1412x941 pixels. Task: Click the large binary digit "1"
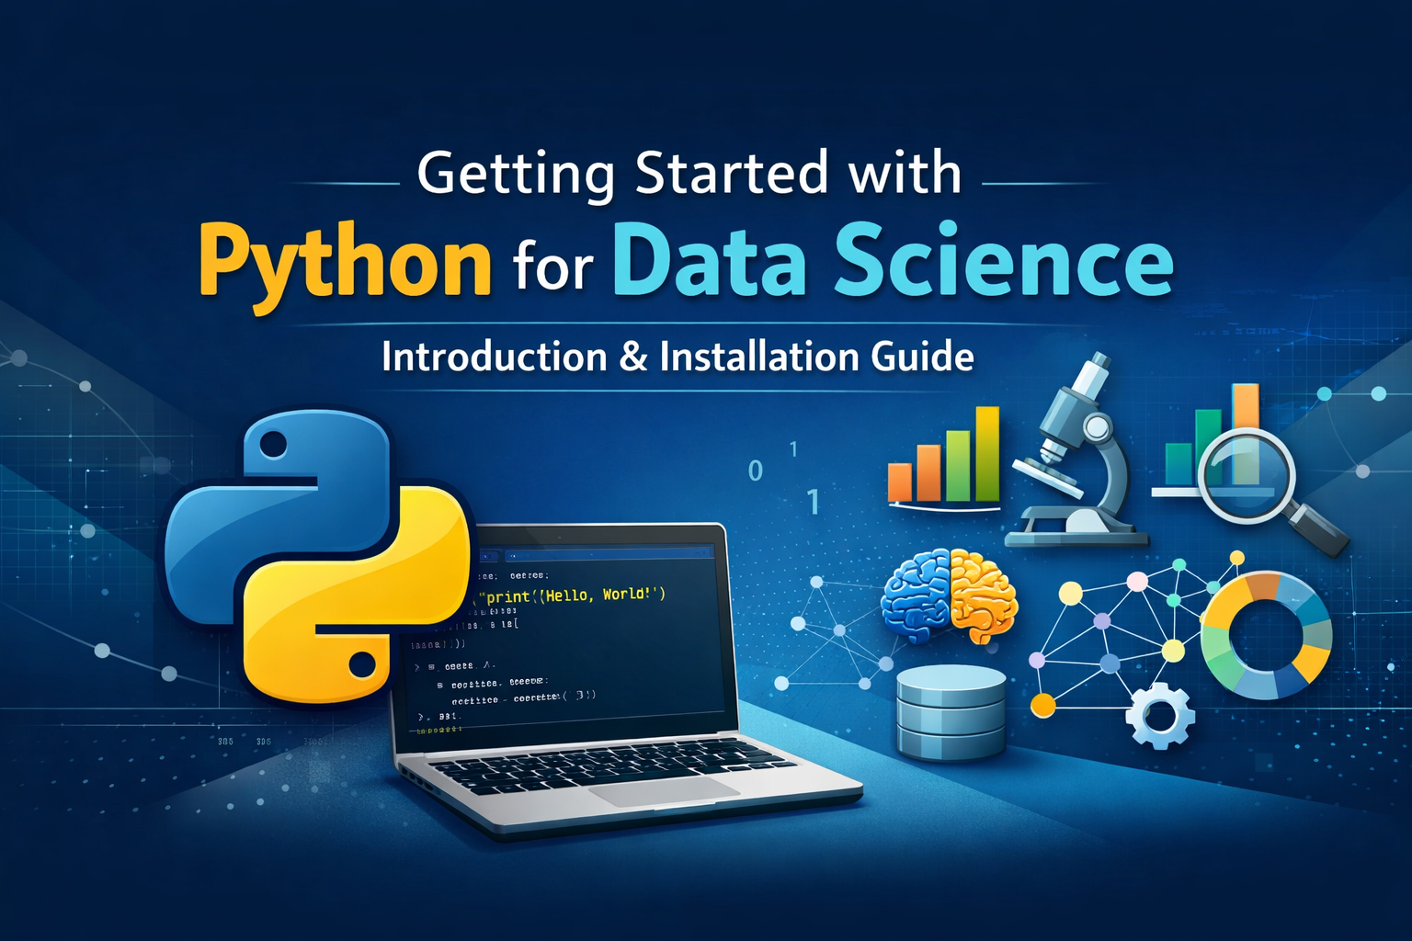click(813, 502)
